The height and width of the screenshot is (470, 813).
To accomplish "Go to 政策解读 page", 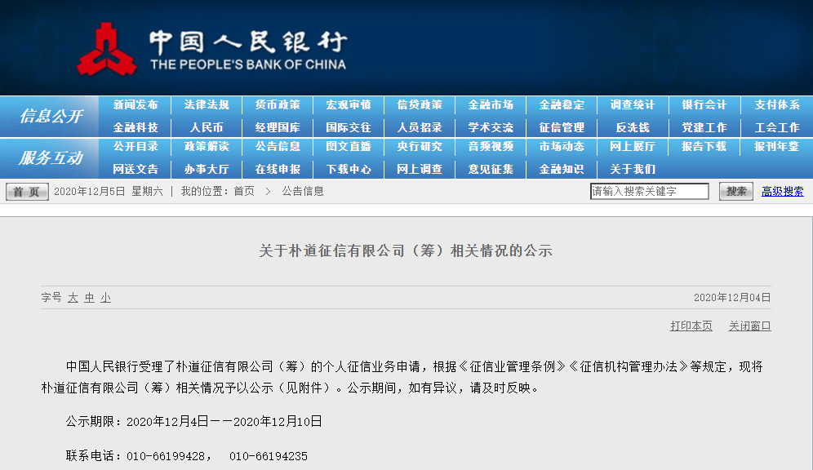I will coord(207,147).
